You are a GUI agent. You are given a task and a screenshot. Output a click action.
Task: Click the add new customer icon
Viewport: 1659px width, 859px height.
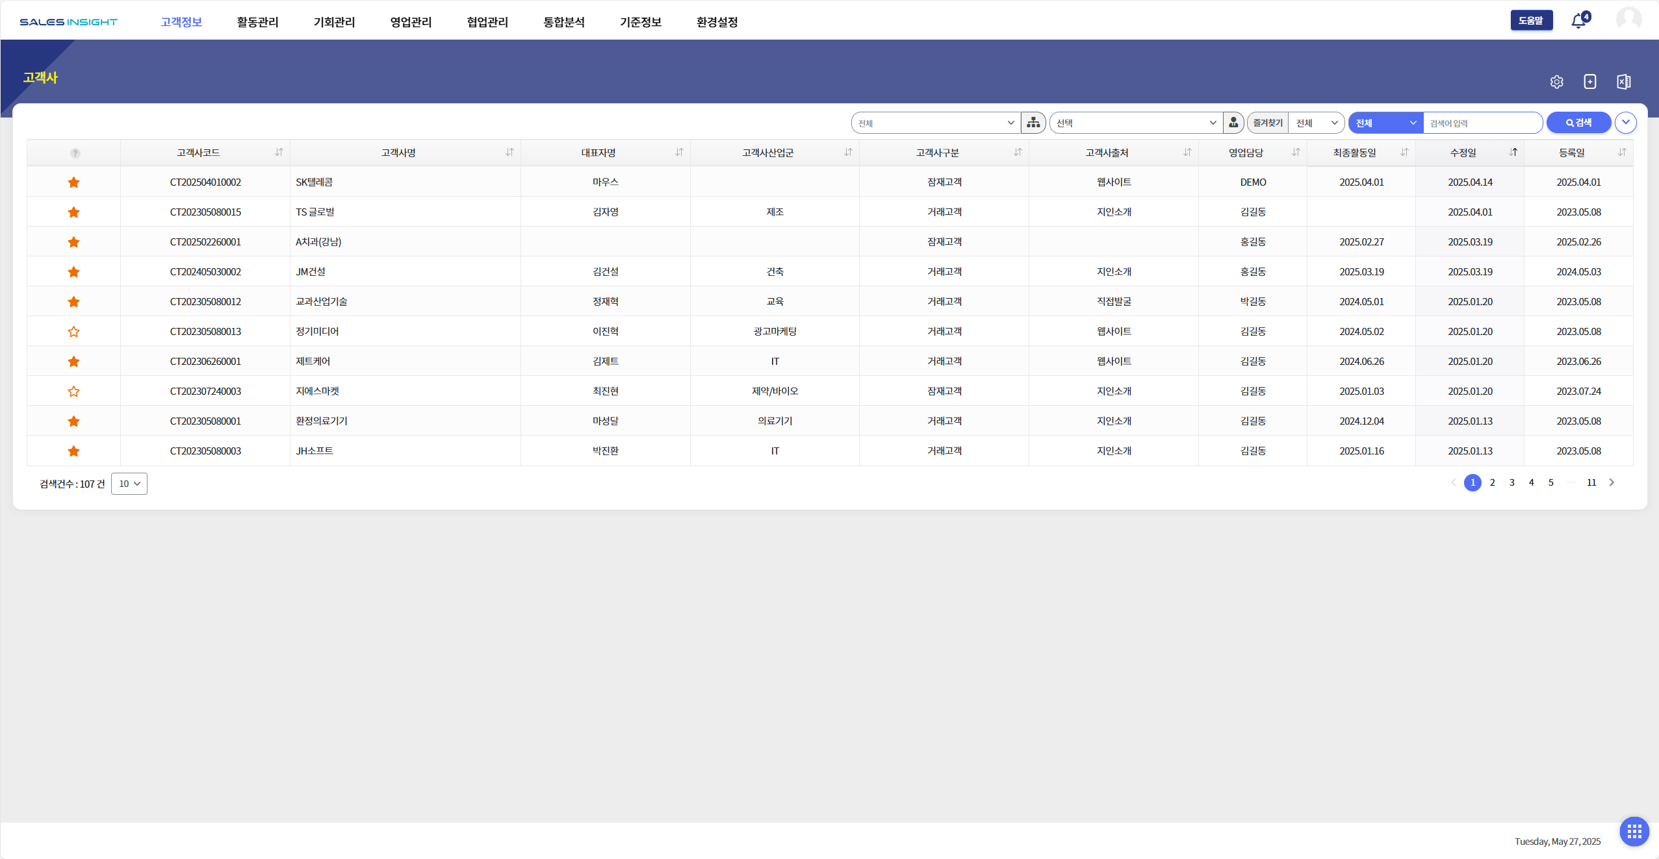[x=1590, y=82]
